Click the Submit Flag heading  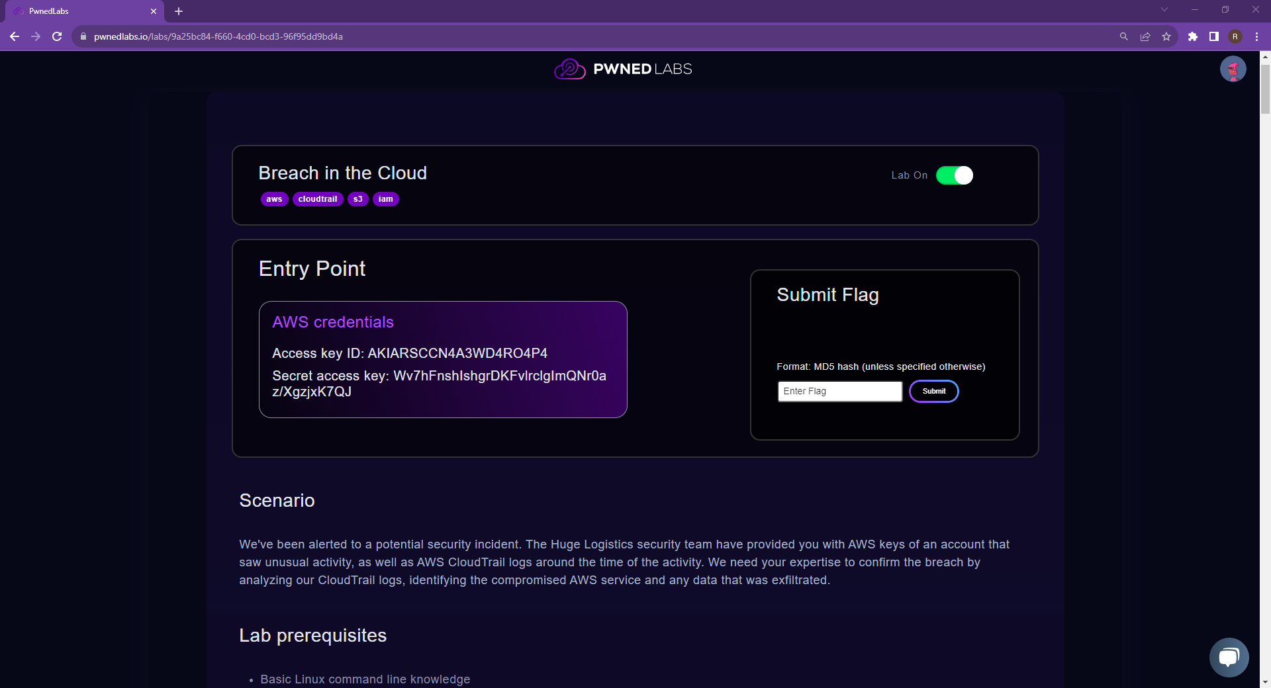pyautogui.click(x=827, y=295)
